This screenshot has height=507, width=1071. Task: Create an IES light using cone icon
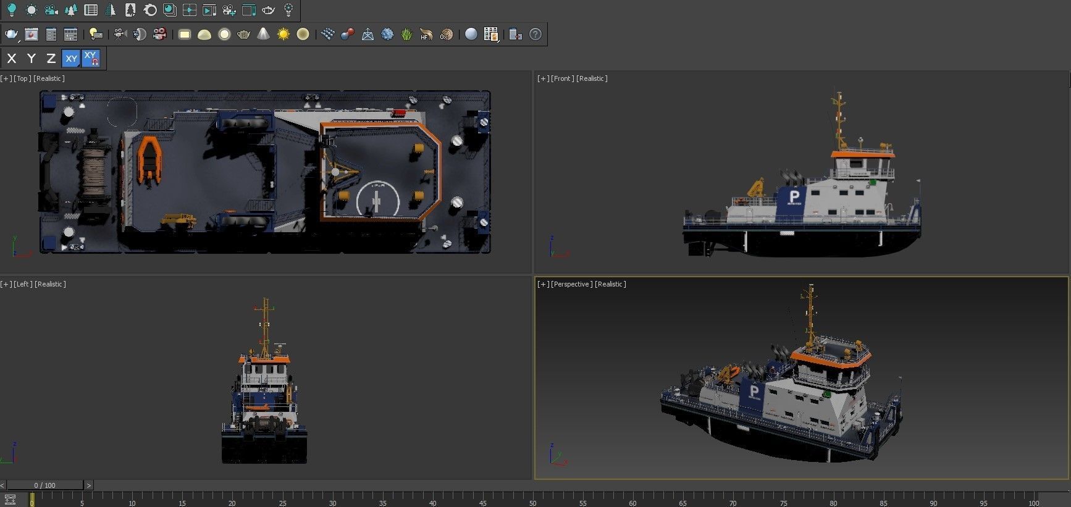[x=264, y=35]
